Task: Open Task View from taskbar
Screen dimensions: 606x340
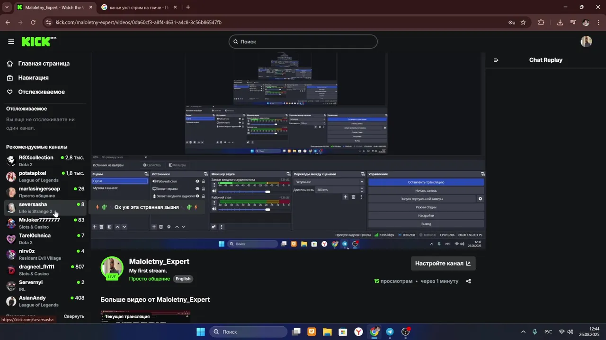Action: [296, 332]
